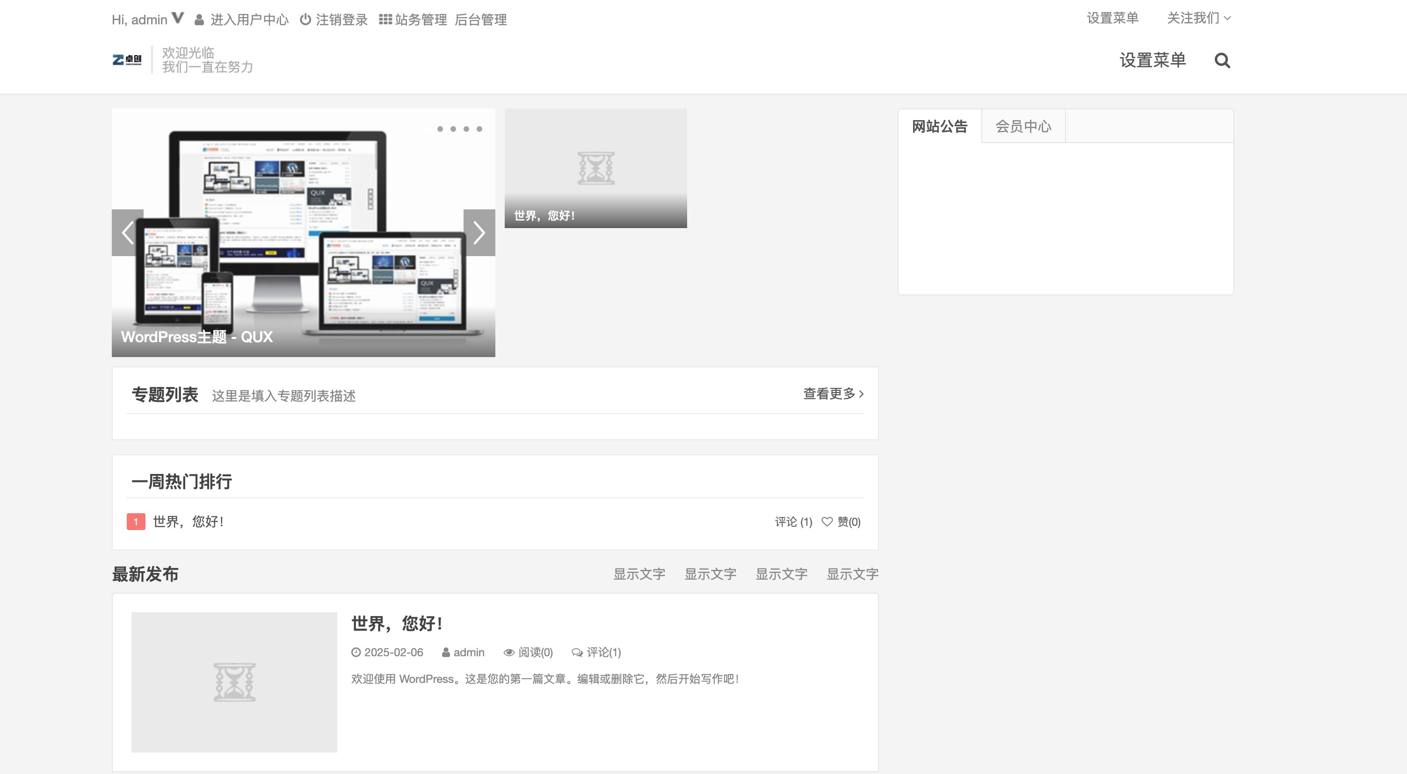Switch to 会员中心 tab
Image resolution: width=1407 pixels, height=774 pixels.
[1023, 126]
